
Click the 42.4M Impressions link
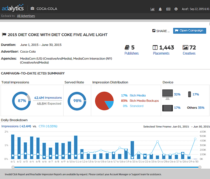(x=48, y=98)
